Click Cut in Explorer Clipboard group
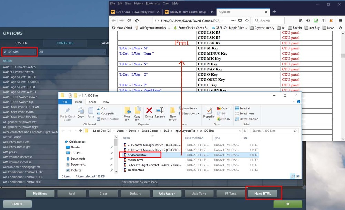 click(x=101, y=108)
